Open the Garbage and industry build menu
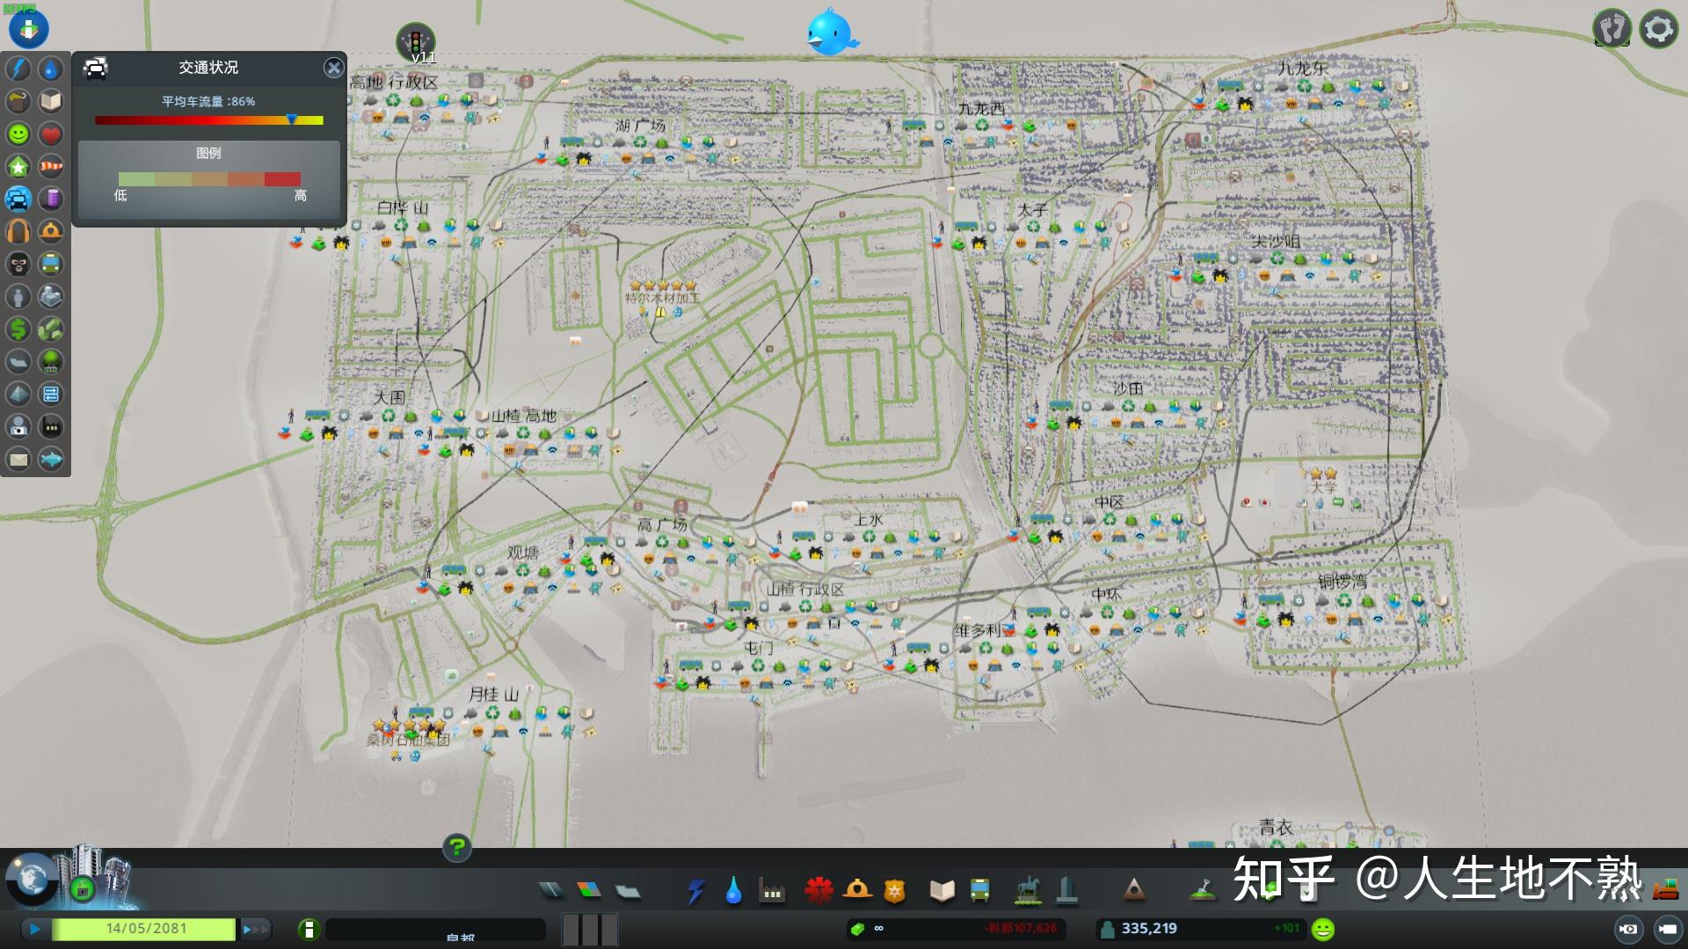 [772, 892]
